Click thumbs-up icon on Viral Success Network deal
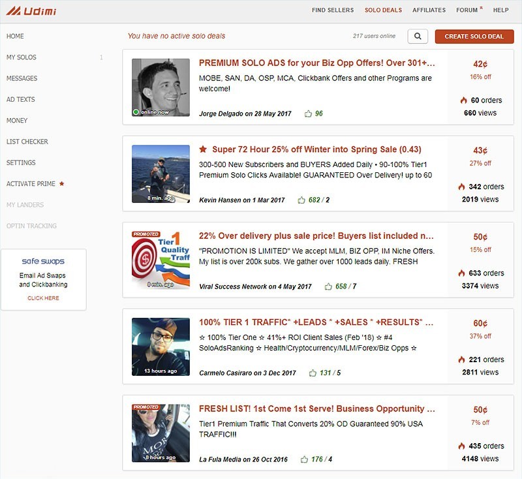Image resolution: width=522 pixels, height=479 pixels. (x=328, y=286)
